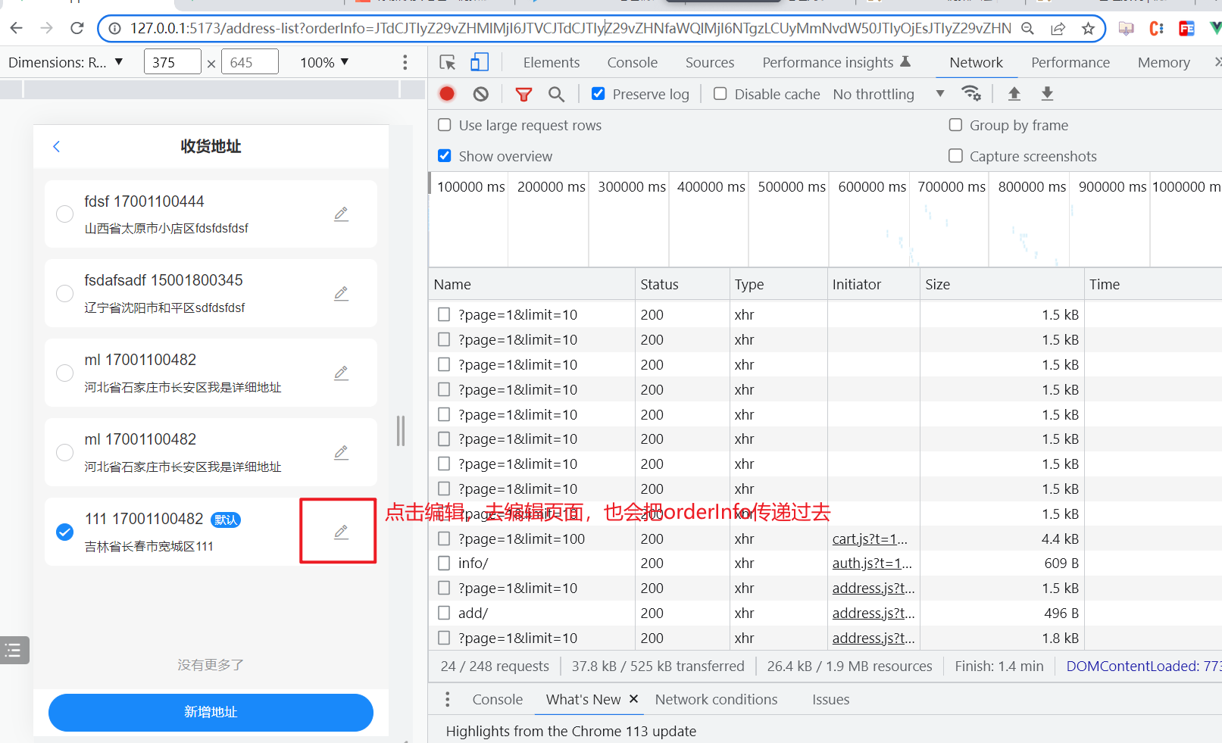The image size is (1222, 743).
Task: Click the 500000 ms overview timeline marker
Action: click(x=792, y=186)
